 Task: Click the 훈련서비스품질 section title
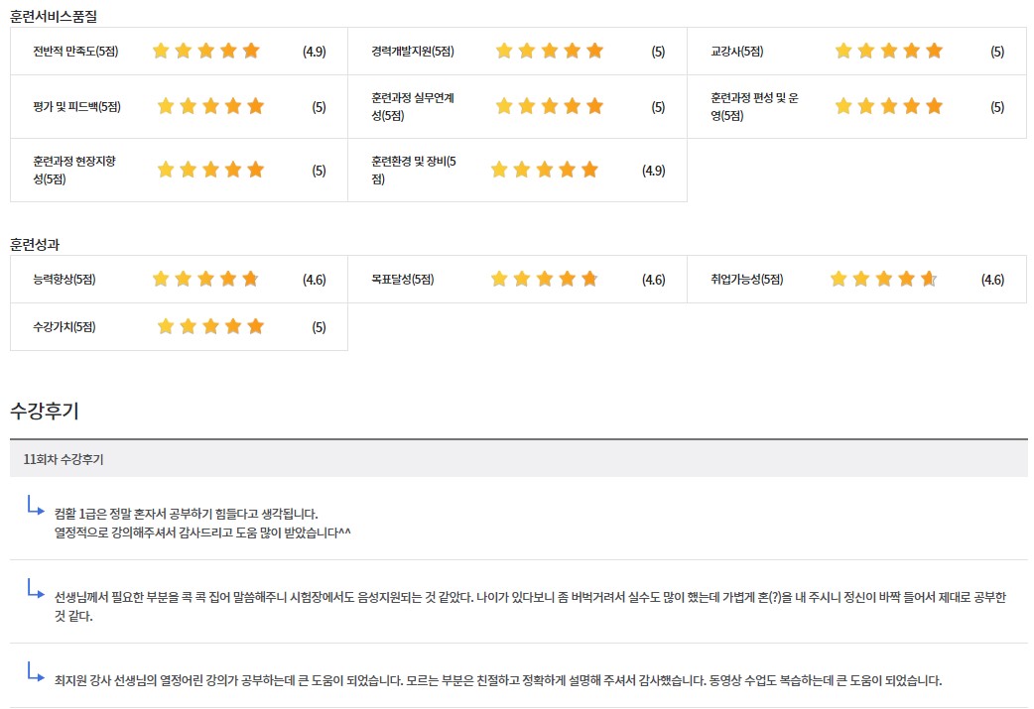[x=54, y=16]
